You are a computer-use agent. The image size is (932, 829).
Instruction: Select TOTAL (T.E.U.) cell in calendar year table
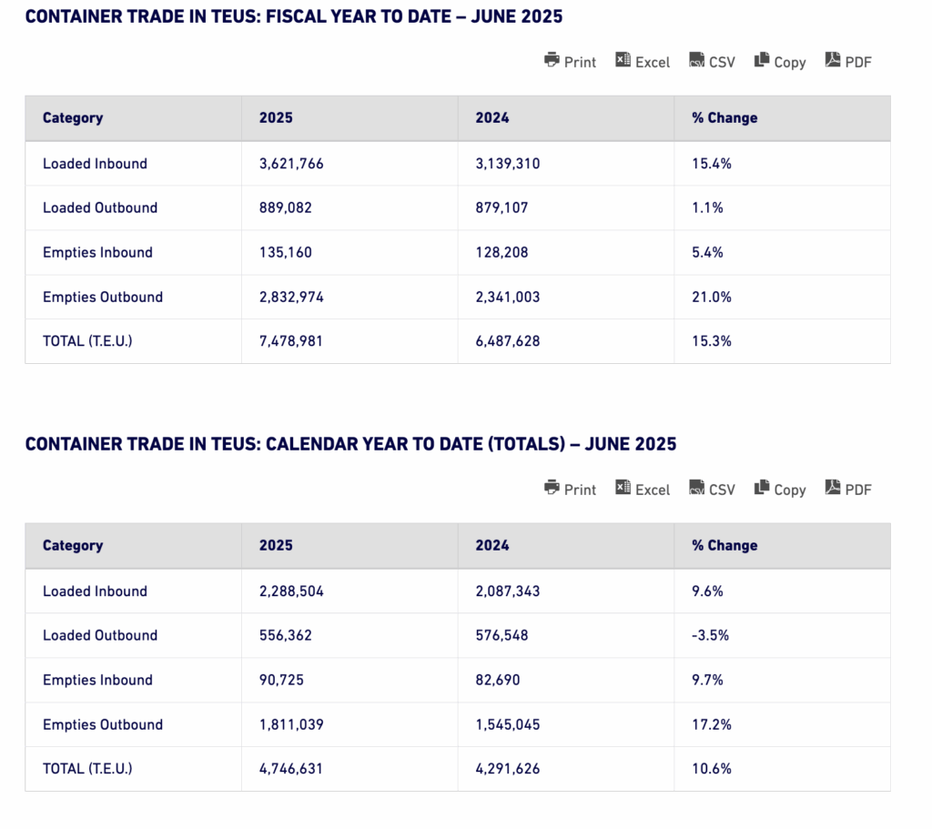[x=87, y=769]
